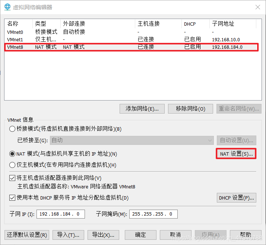Click subnet address 192.168.10.0 cell

pyautogui.click(x=226, y=40)
